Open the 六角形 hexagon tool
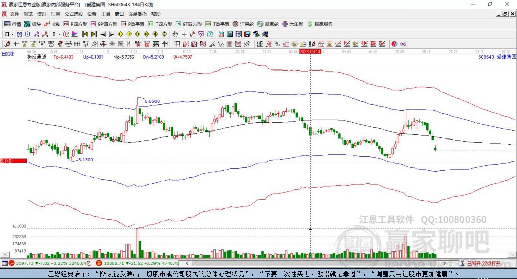 (293, 24)
